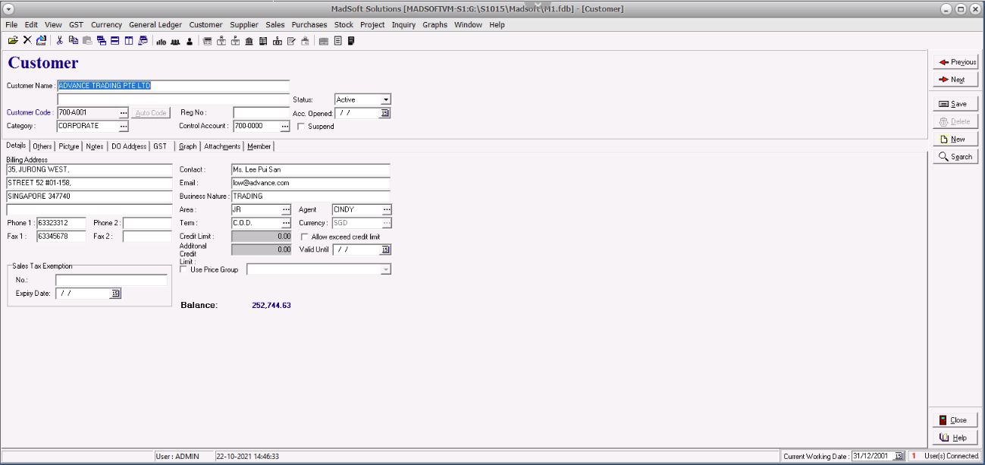The image size is (985, 465).
Task: Switch to the Others tab
Action: 42,146
